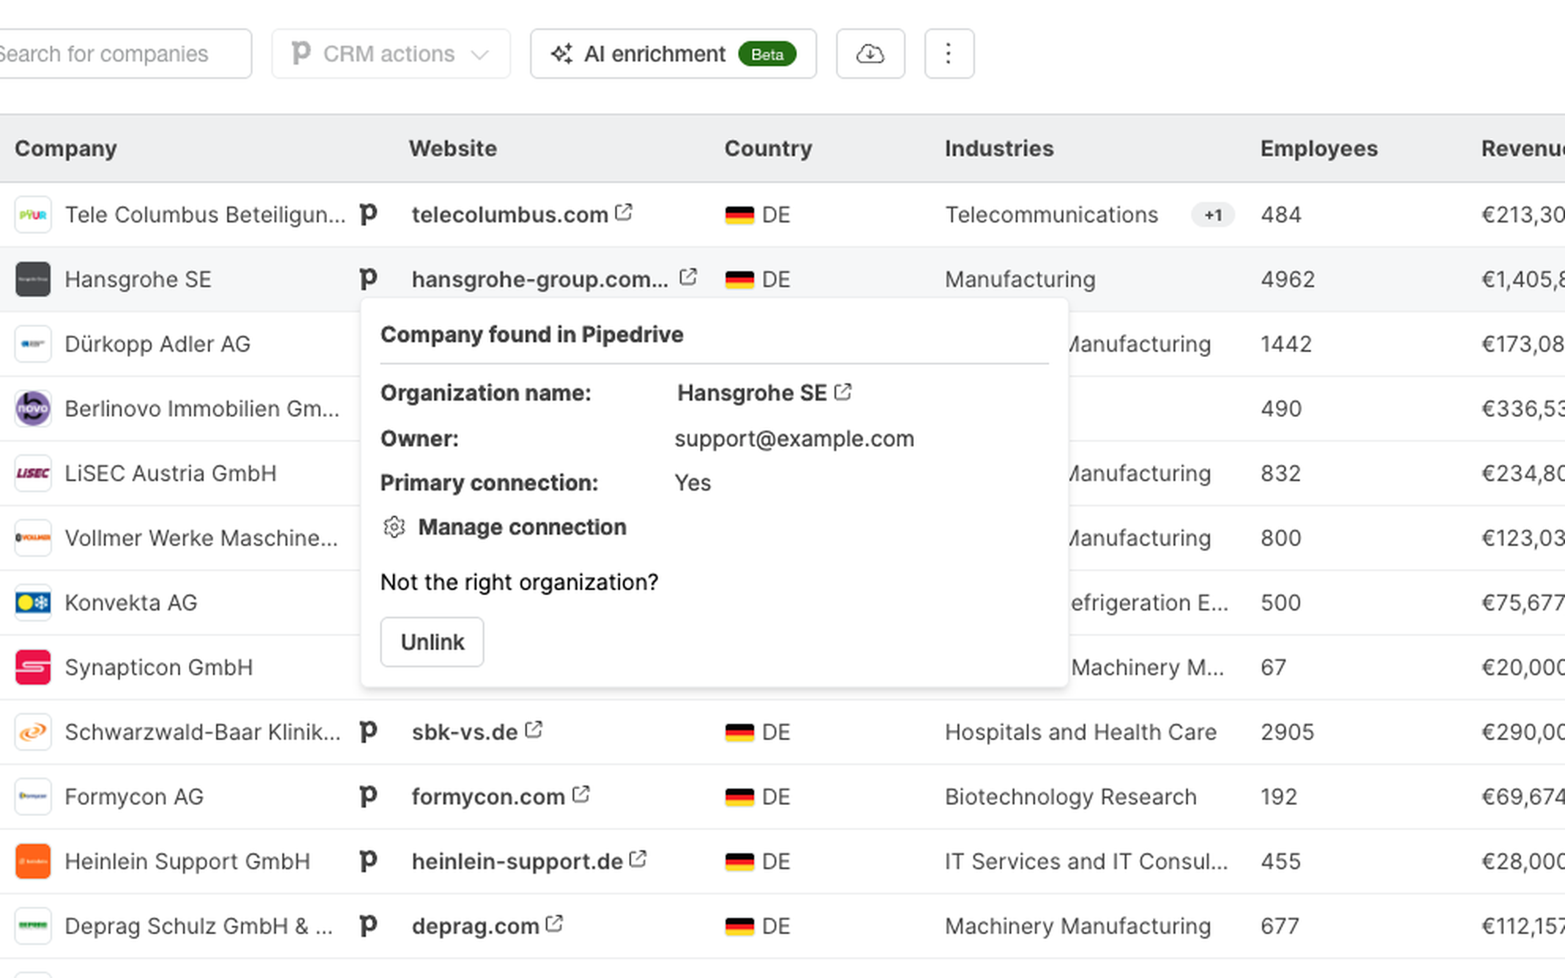Click Pipedrive icon for Deprag Schulz row
Viewport: 1565px width, 978px height.
(368, 925)
